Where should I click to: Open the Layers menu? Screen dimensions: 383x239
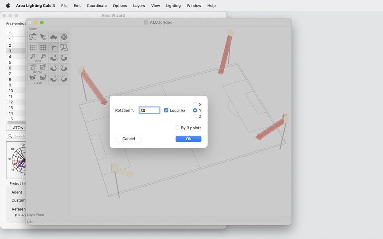pos(139,5)
